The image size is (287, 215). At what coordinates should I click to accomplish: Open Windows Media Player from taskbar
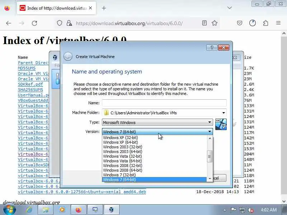coord(62,210)
